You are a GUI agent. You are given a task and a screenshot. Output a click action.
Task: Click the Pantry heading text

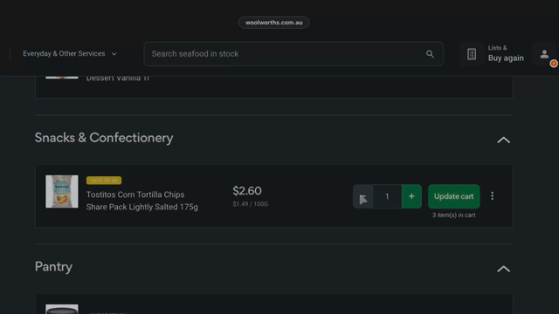coord(53,267)
